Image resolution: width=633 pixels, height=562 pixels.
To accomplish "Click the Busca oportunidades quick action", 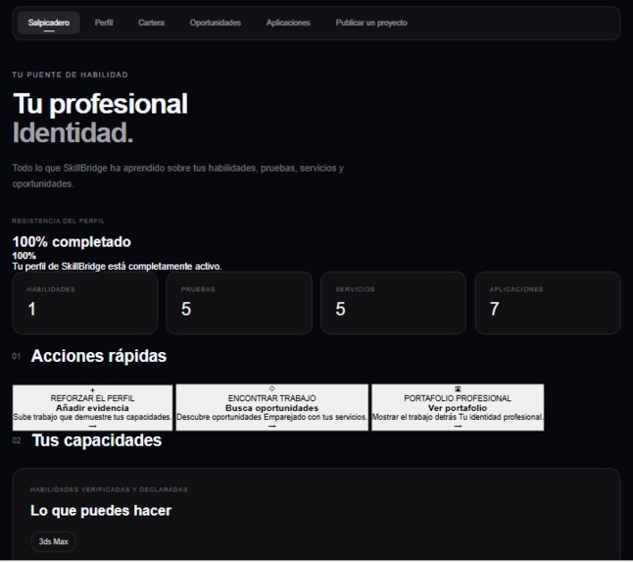I will click(271, 408).
